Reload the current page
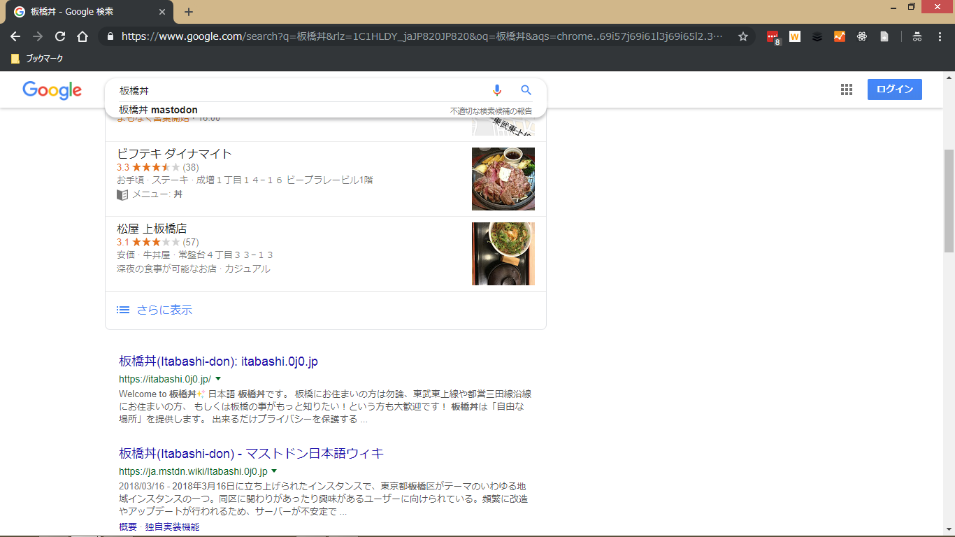Viewport: 955px width, 537px height. [x=60, y=36]
